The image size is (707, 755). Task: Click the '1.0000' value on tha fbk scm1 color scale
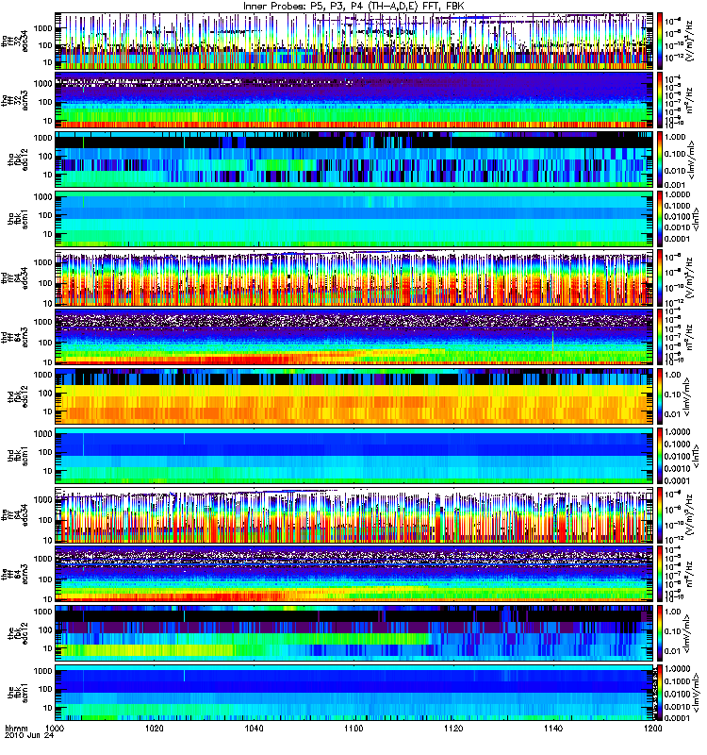point(678,194)
